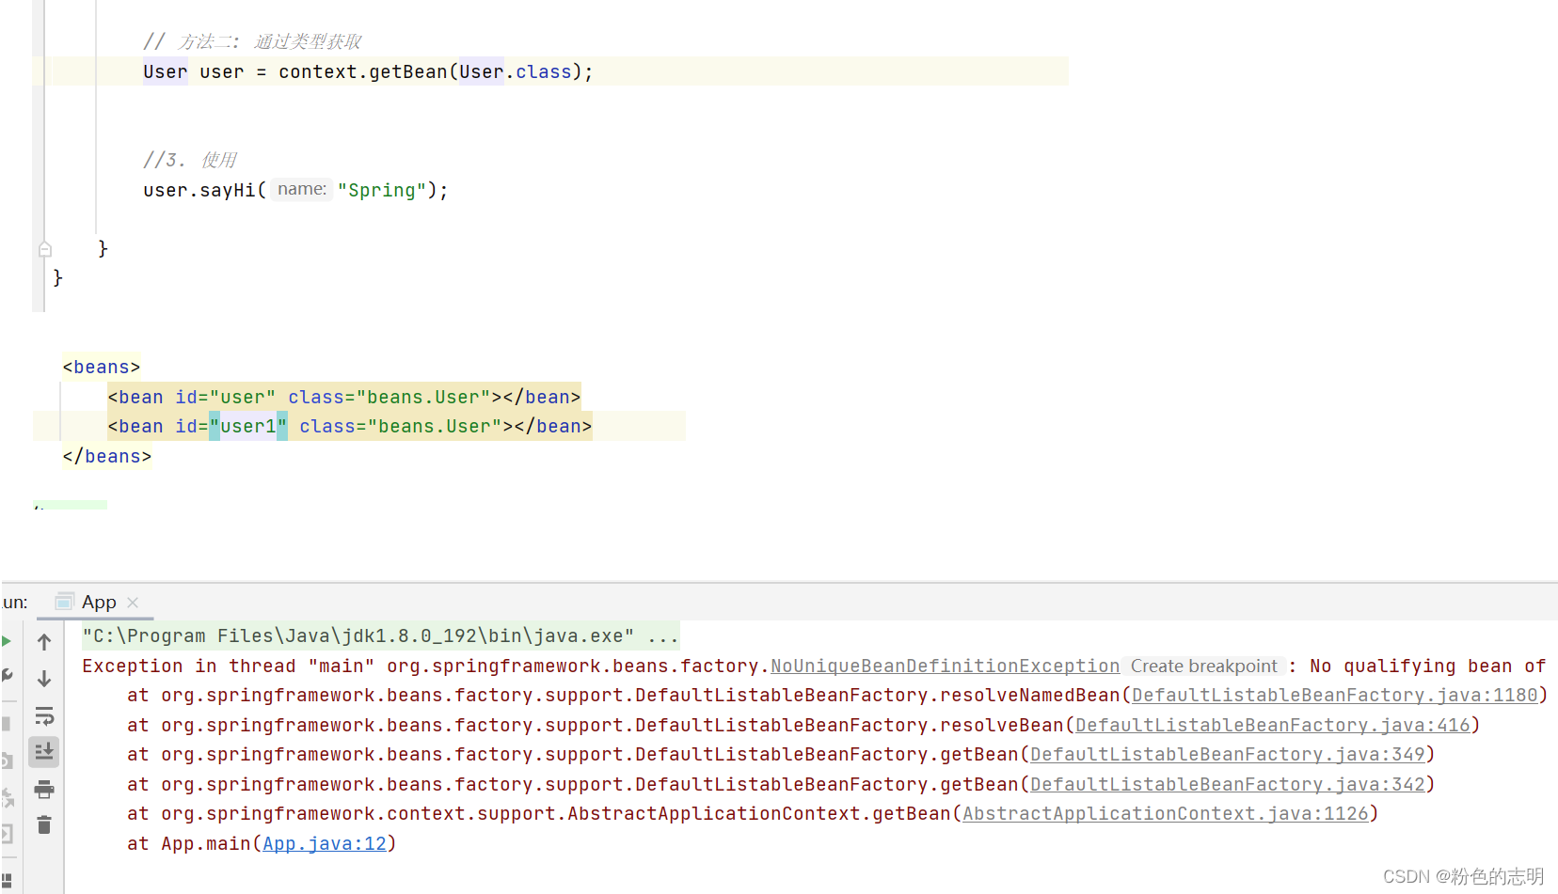
Task: Click the Exit application icon in Run panel
Action: pos(6,834)
